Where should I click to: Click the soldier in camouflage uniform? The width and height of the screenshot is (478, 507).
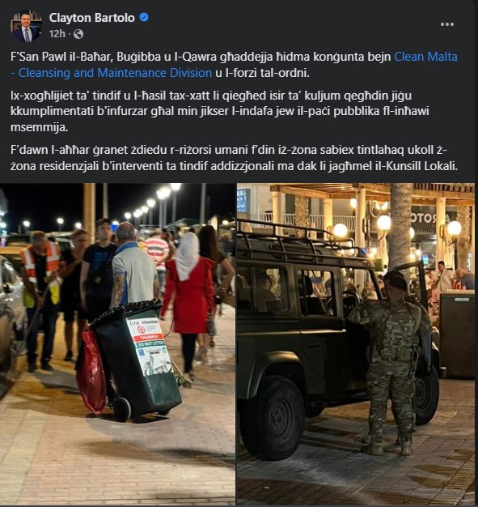click(x=390, y=362)
